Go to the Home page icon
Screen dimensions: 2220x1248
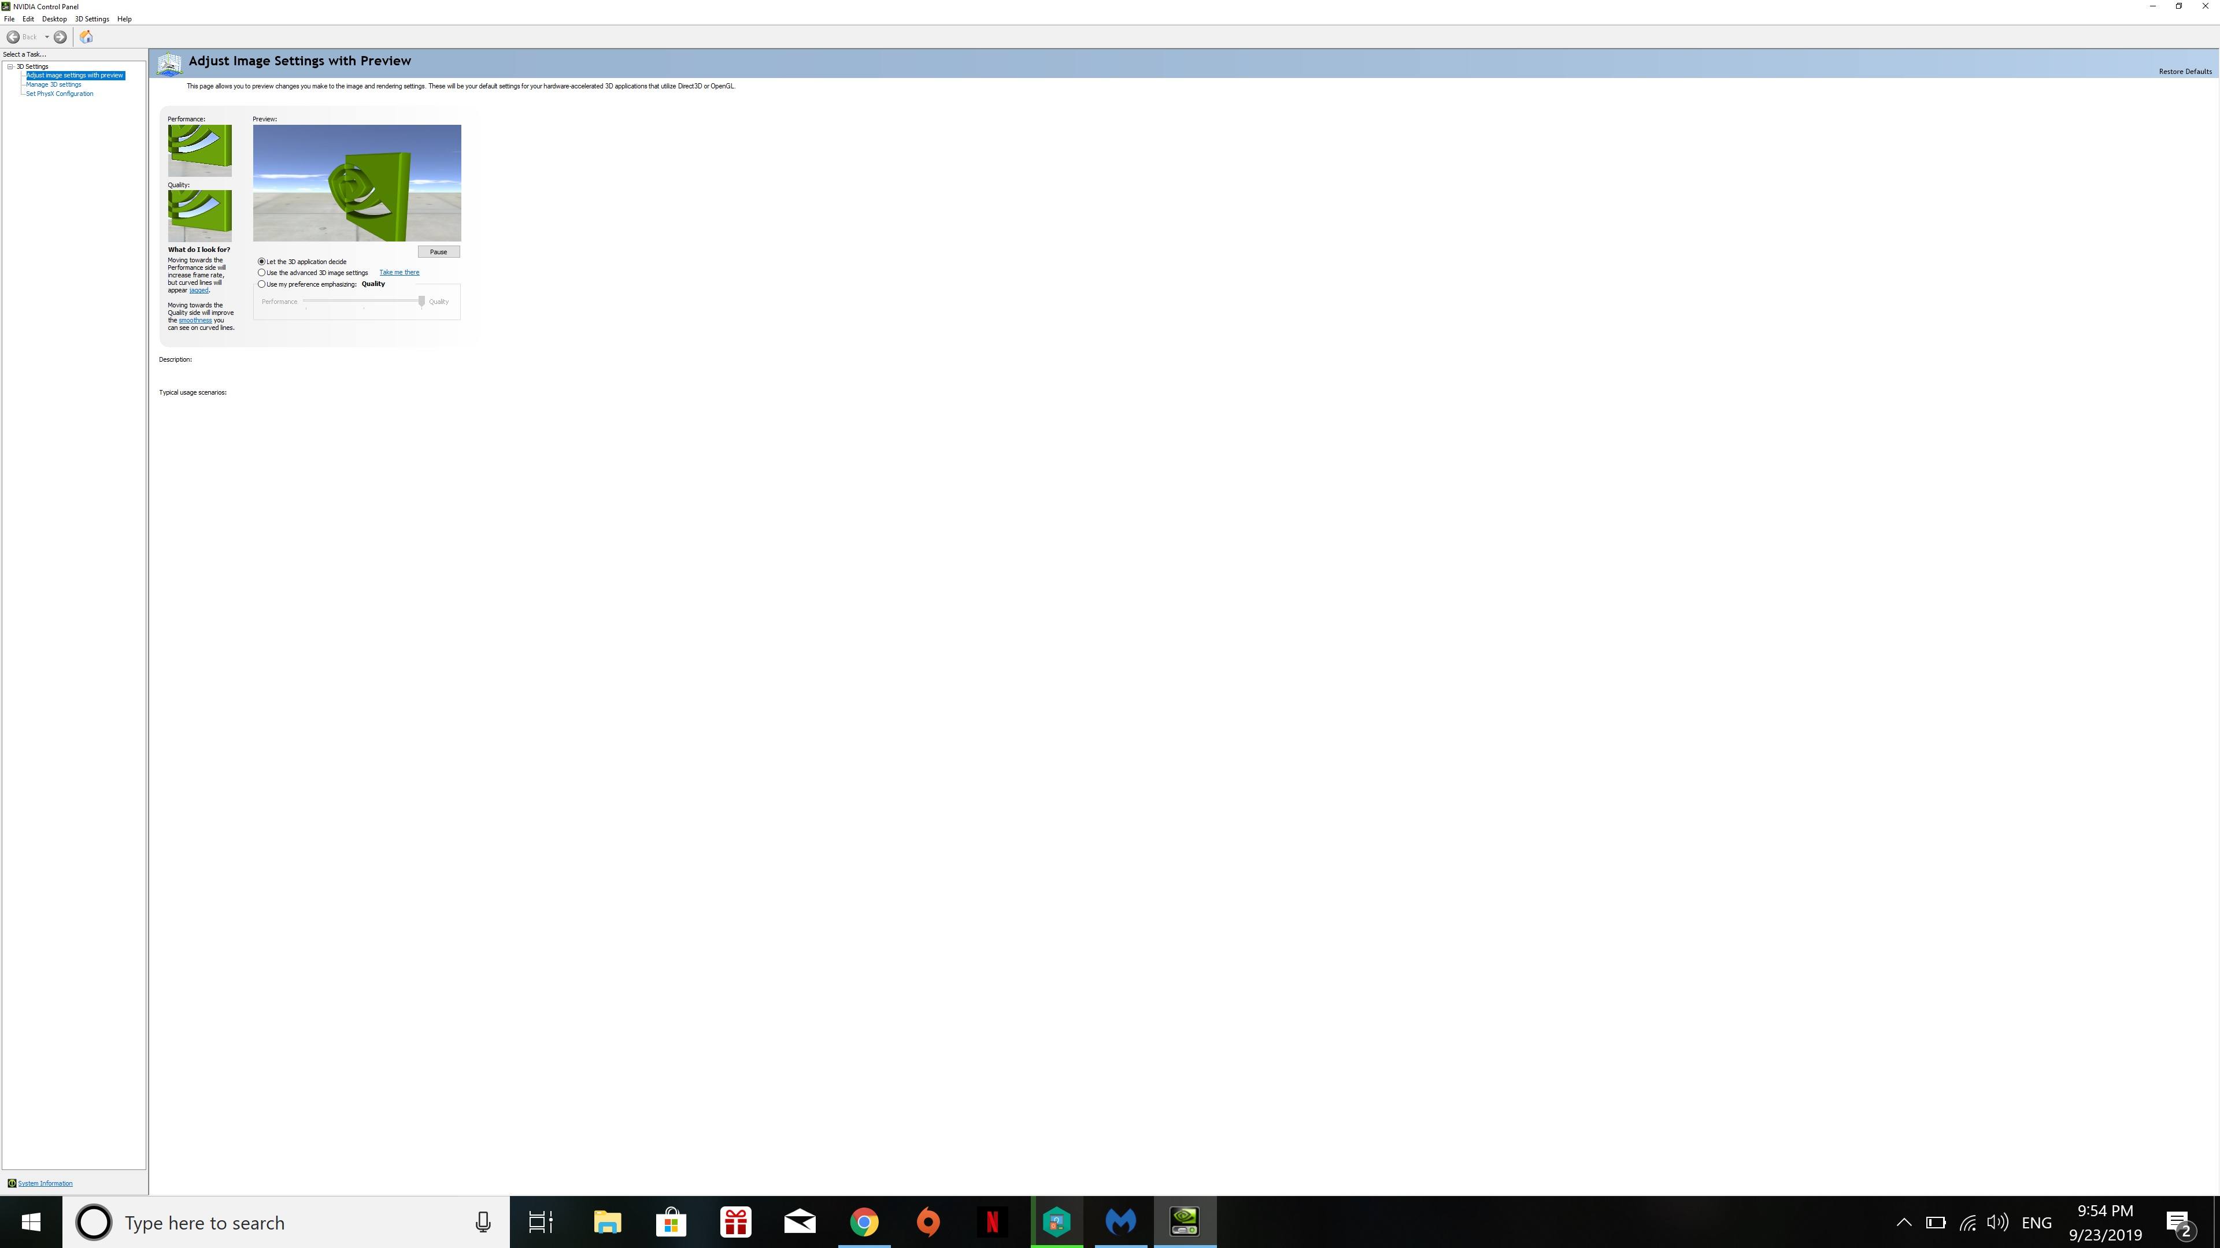(86, 37)
